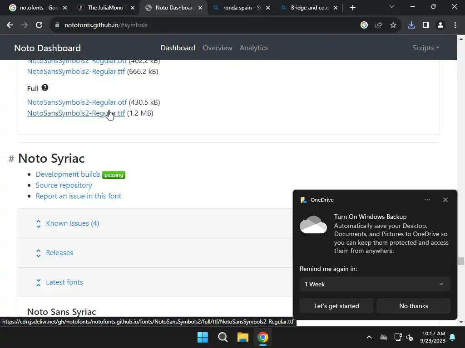Open the tab search chevron
Viewport: 465px width, 348px height.
(x=392, y=6)
